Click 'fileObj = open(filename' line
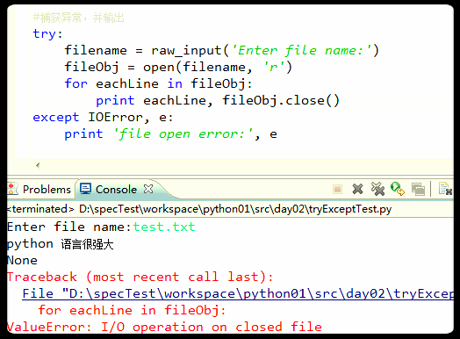The image size is (460, 339). pyautogui.click(x=178, y=68)
